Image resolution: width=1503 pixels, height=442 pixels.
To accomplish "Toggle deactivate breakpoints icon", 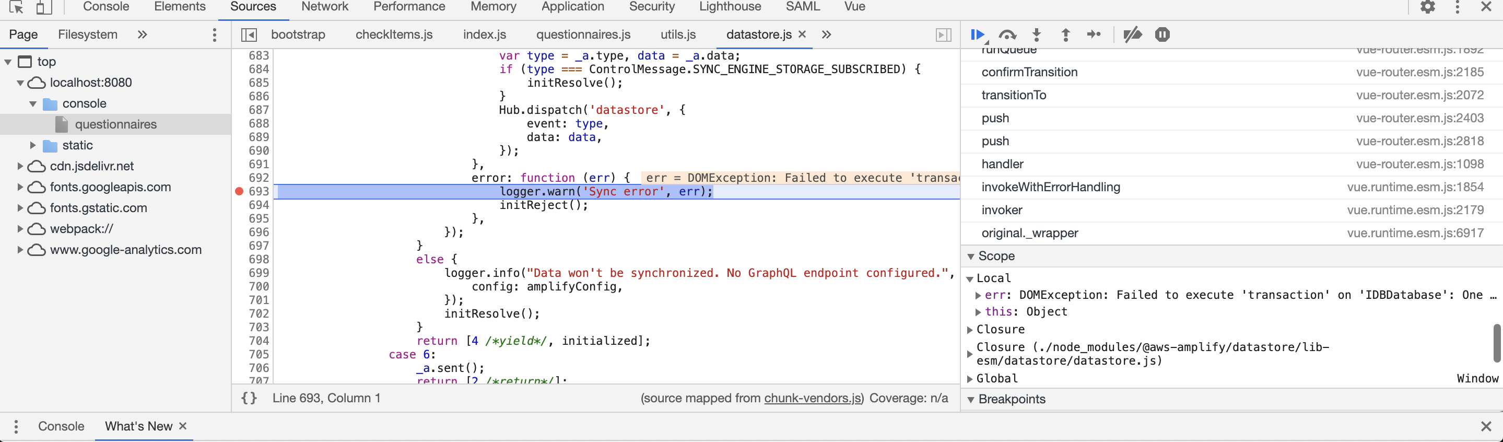I will pos(1132,35).
